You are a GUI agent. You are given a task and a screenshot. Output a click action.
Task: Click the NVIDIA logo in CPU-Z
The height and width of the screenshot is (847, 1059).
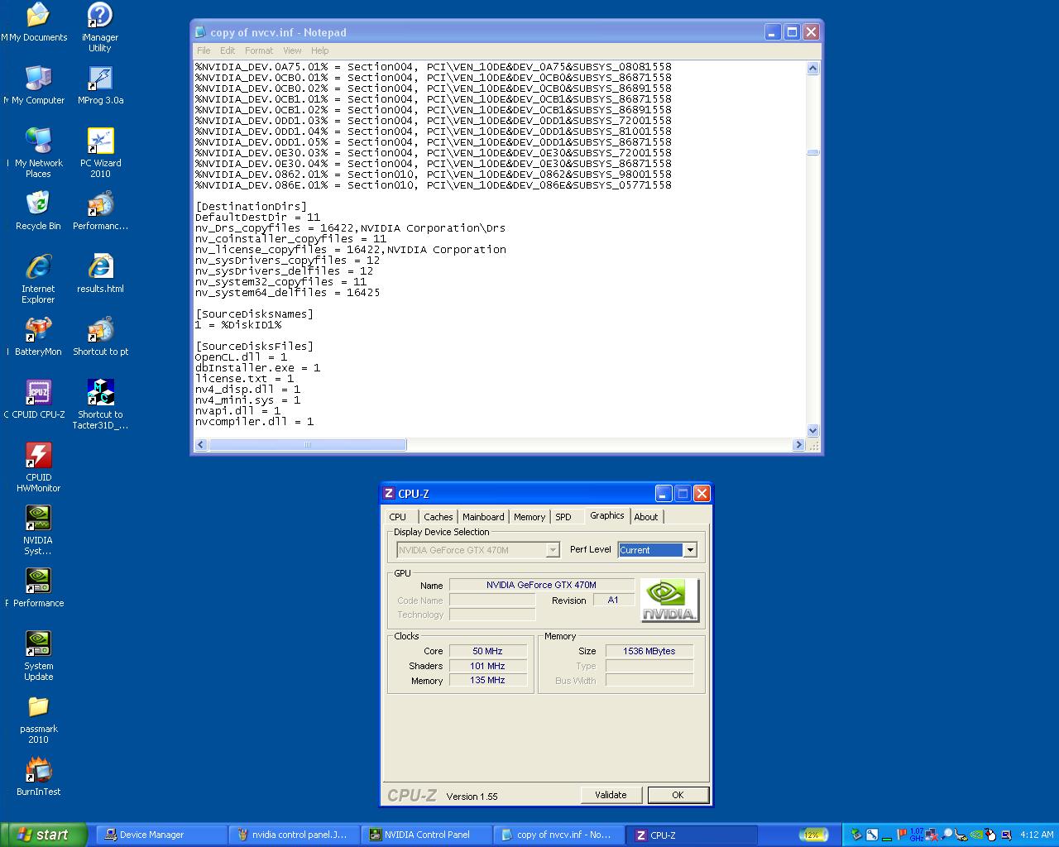[x=669, y=600]
